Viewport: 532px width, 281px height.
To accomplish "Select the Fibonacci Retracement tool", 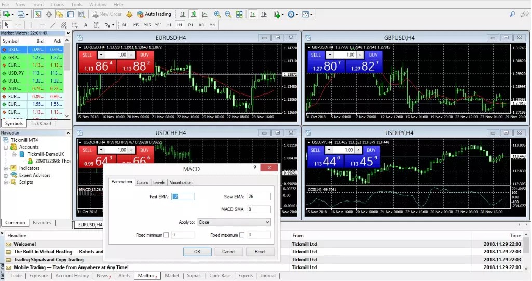I will (75, 25).
